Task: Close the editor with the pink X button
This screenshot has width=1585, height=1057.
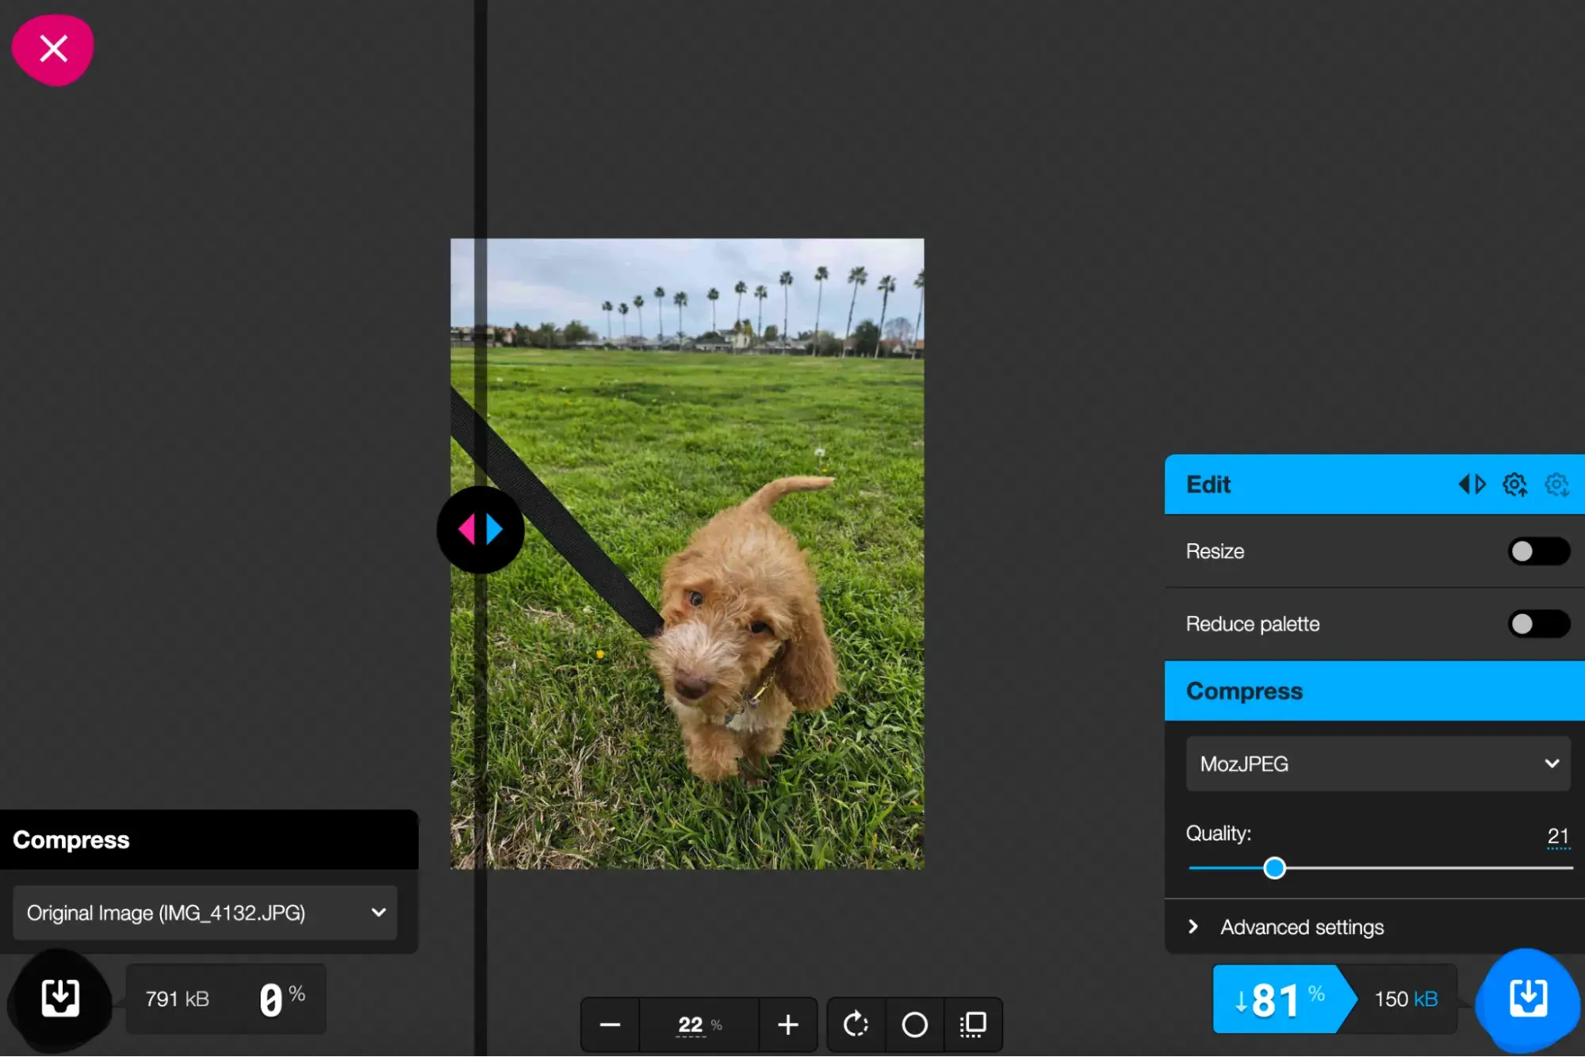Action: coord(53,49)
